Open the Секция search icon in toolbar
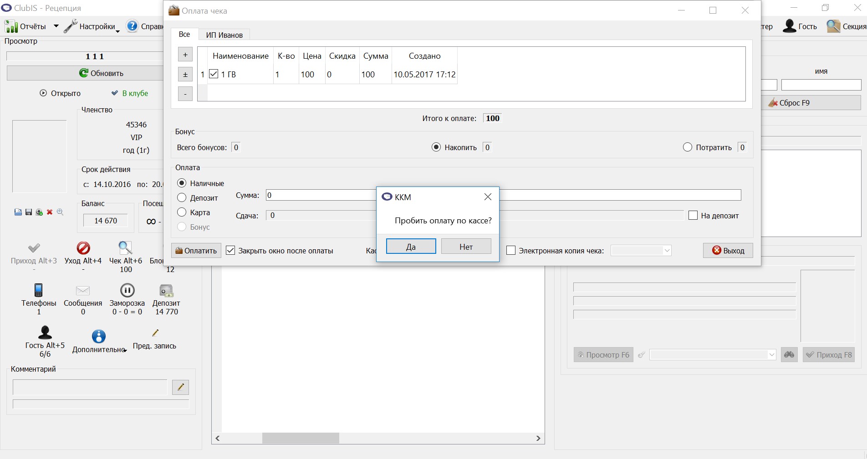 point(833,26)
